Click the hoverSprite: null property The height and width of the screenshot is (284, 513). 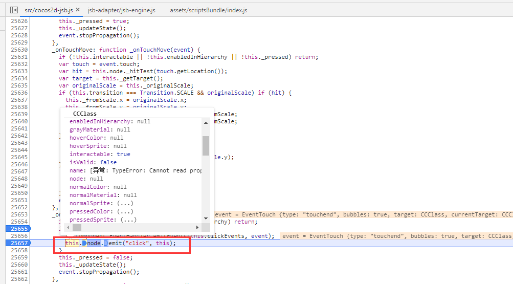click(98, 146)
